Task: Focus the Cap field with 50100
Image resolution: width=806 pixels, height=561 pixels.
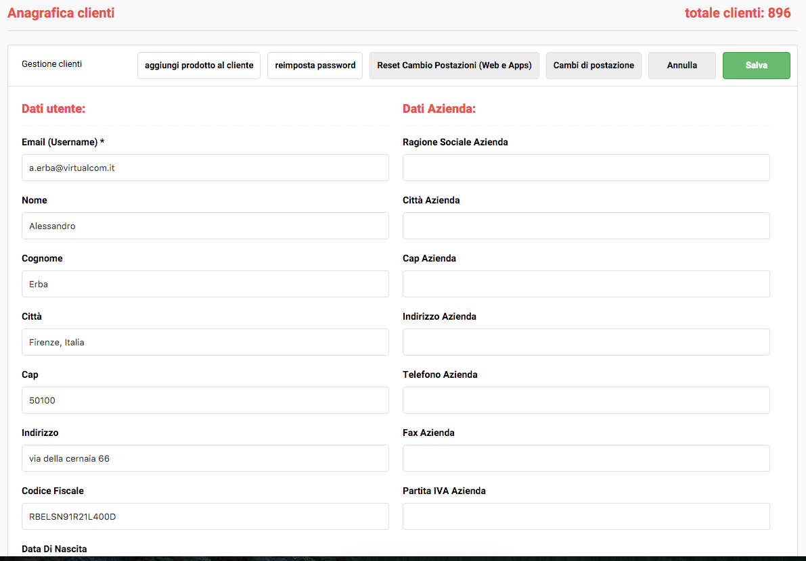Action: [x=205, y=400]
